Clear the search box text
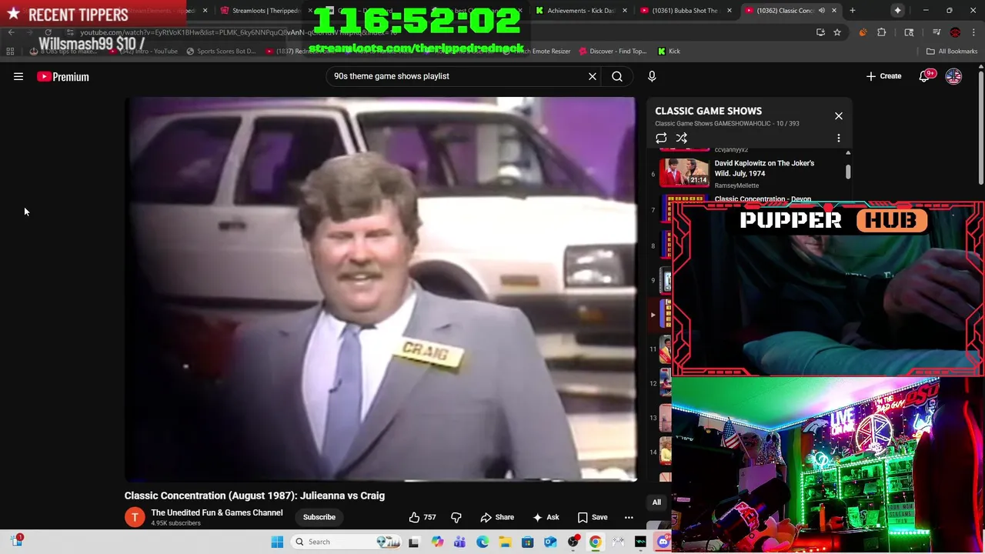Image resolution: width=985 pixels, height=554 pixels. point(593,76)
